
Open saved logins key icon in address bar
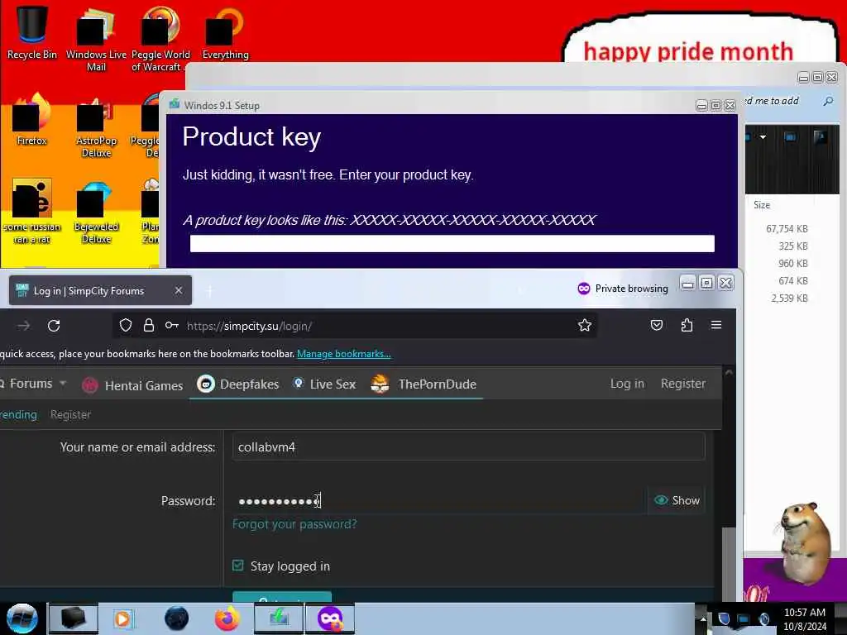pos(172,325)
